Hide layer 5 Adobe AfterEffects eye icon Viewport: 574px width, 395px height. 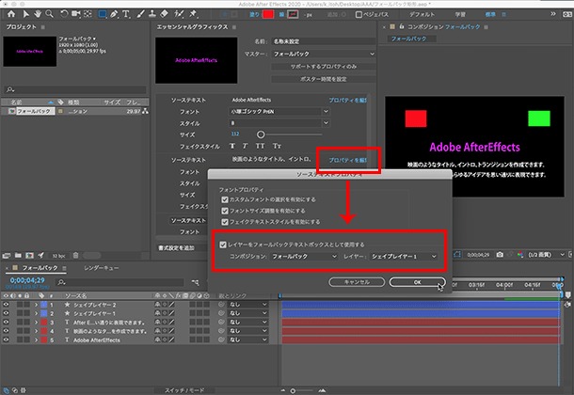pos(6,340)
